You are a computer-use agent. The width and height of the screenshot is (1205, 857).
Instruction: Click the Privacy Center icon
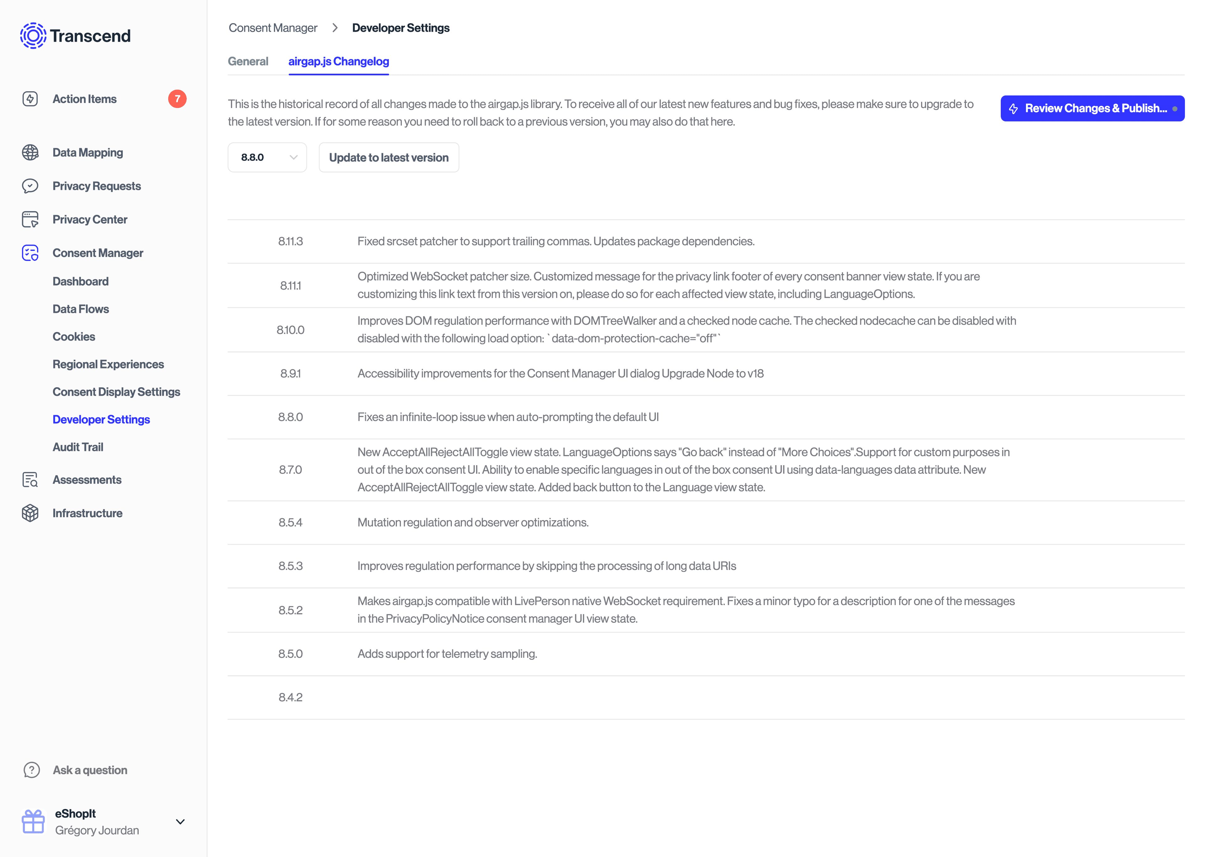click(x=30, y=219)
